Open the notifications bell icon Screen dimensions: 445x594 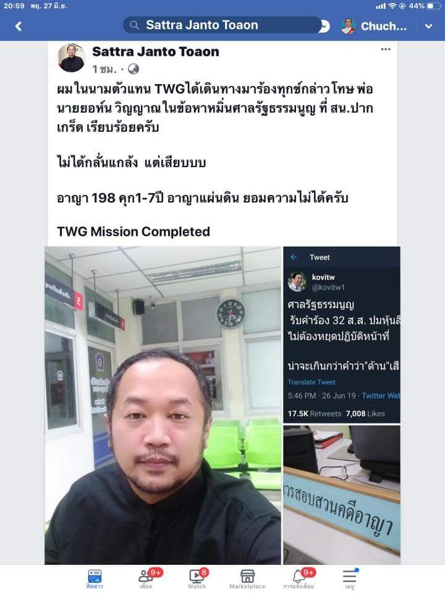[x=299, y=579]
